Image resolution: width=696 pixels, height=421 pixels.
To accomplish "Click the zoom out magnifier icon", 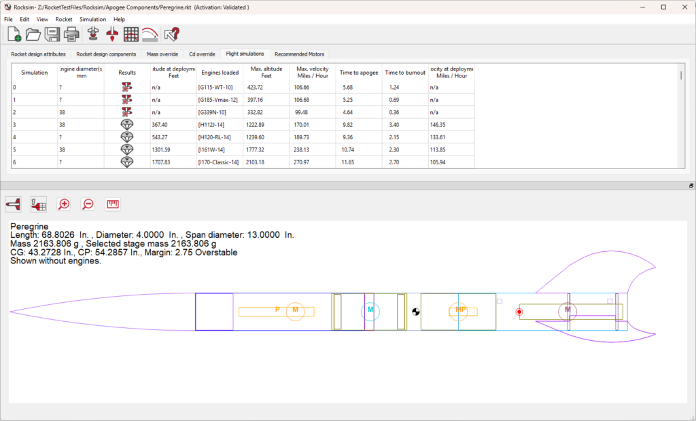I will coord(88,204).
